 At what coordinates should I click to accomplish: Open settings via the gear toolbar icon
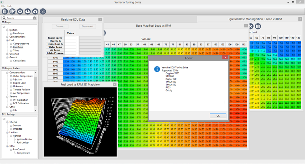coord(20,11)
